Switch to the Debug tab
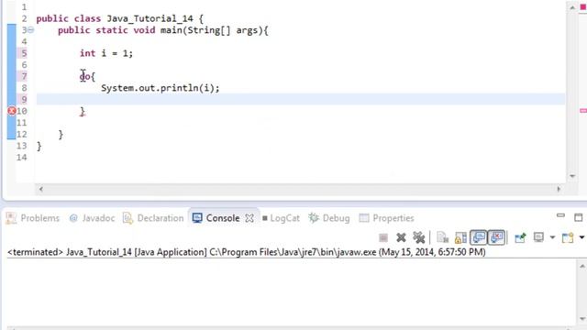Image resolution: width=587 pixels, height=330 pixels. (329, 218)
